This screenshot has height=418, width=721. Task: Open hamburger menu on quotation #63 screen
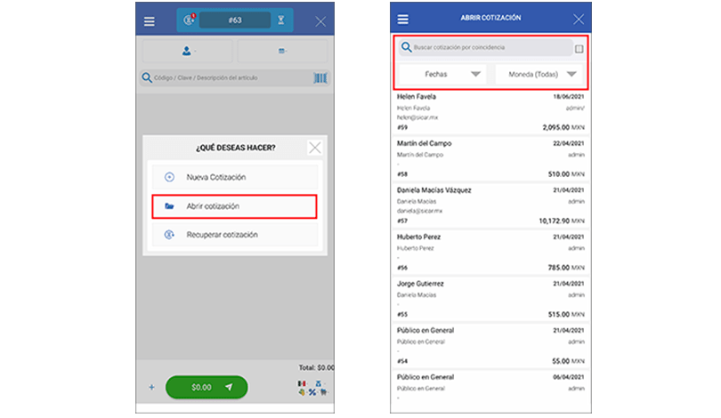coord(149,20)
